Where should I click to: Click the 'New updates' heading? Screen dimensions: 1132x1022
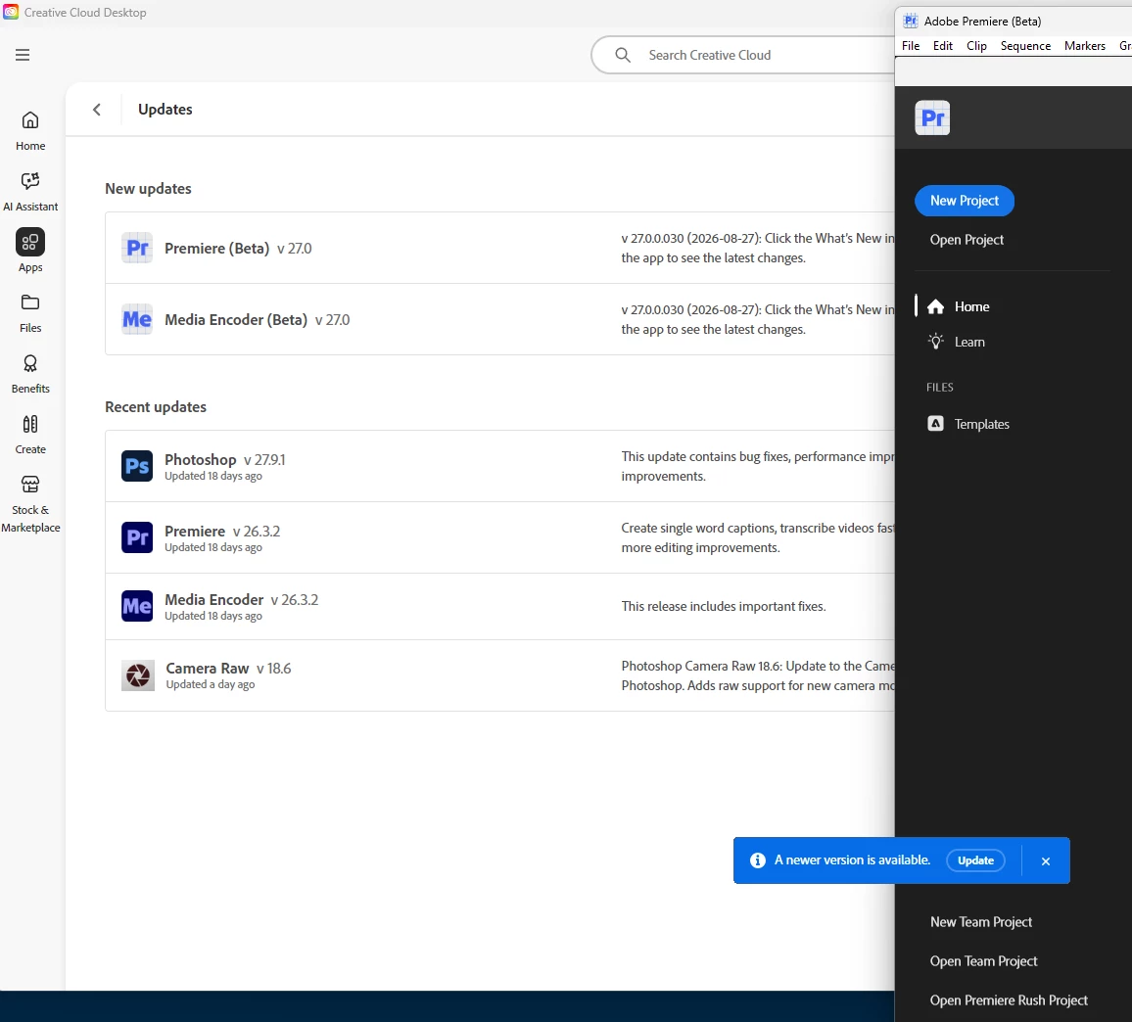(148, 188)
